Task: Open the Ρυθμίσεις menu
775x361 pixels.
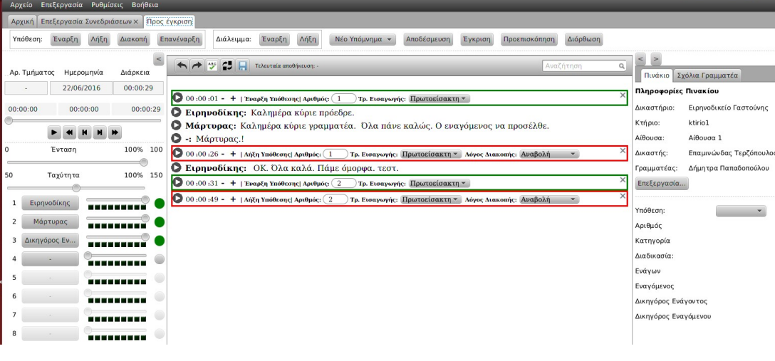Action: coord(108,5)
